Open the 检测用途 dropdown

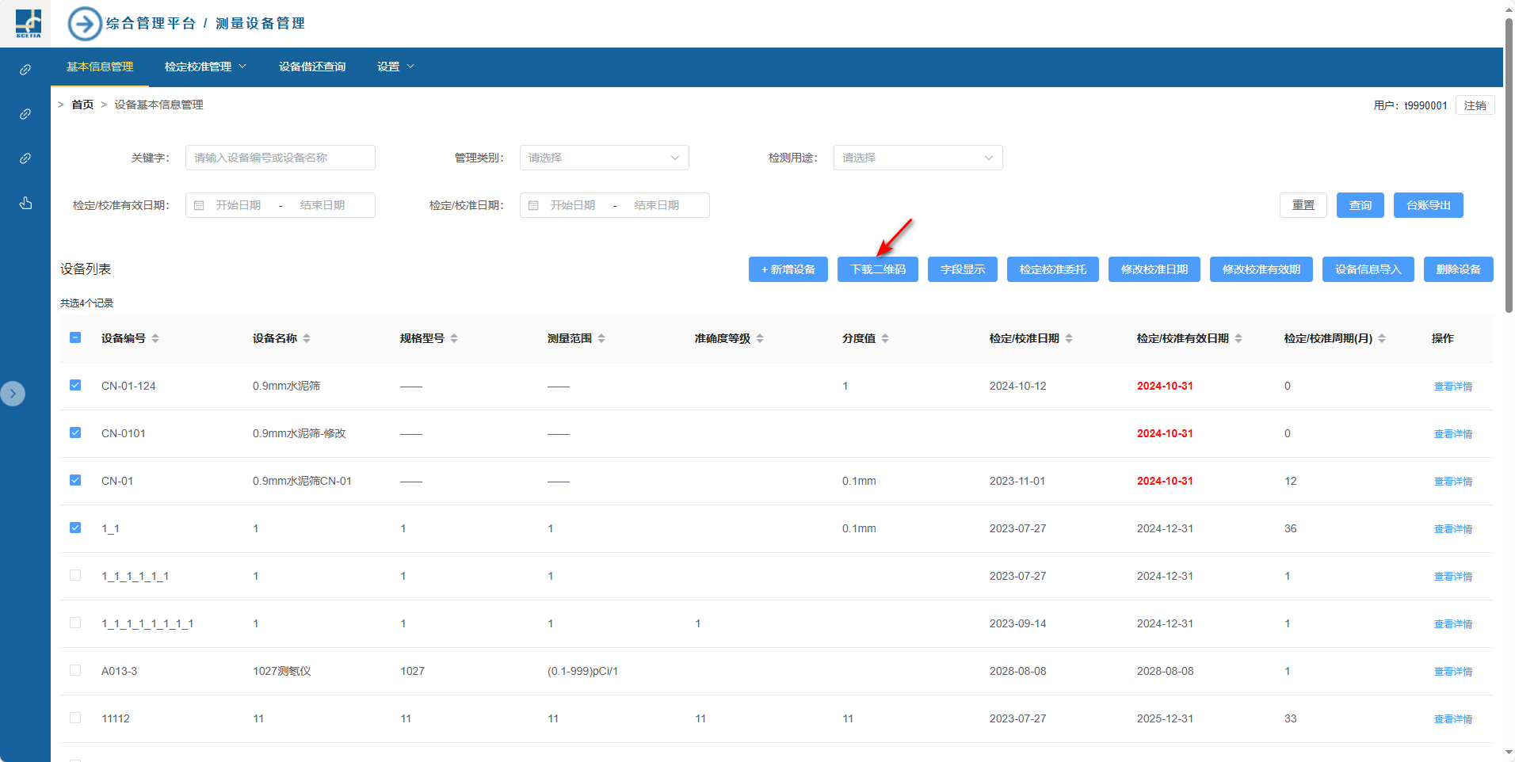(918, 158)
